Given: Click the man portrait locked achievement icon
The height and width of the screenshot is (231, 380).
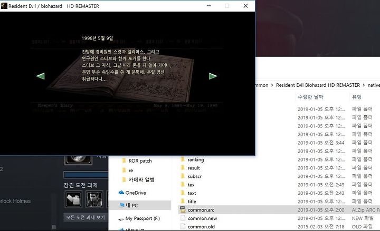Looking at the screenshot, I should click(x=94, y=199).
